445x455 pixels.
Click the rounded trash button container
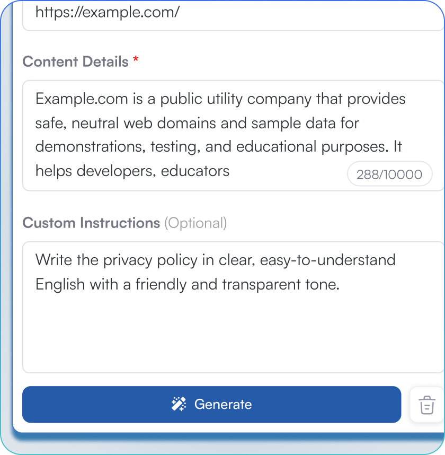427,405
